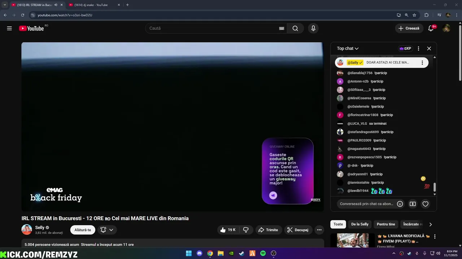The width and height of the screenshot is (462, 259).
Task: Open Super Chat purchase dollar icon
Action: point(413,204)
